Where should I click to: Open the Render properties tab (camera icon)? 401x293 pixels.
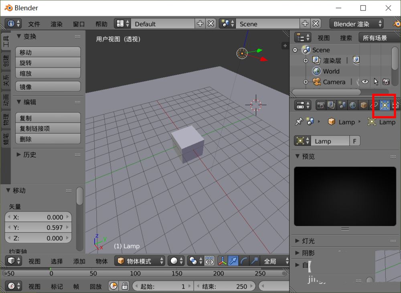point(320,105)
